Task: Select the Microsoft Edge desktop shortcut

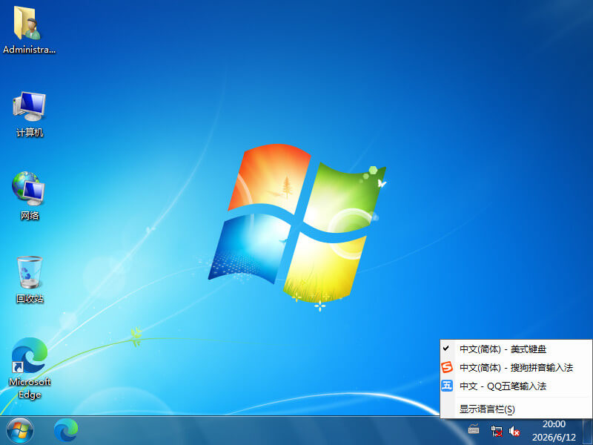Action: point(30,368)
